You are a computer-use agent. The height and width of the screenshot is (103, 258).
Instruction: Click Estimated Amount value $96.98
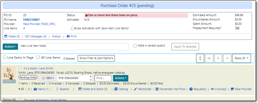239,15
